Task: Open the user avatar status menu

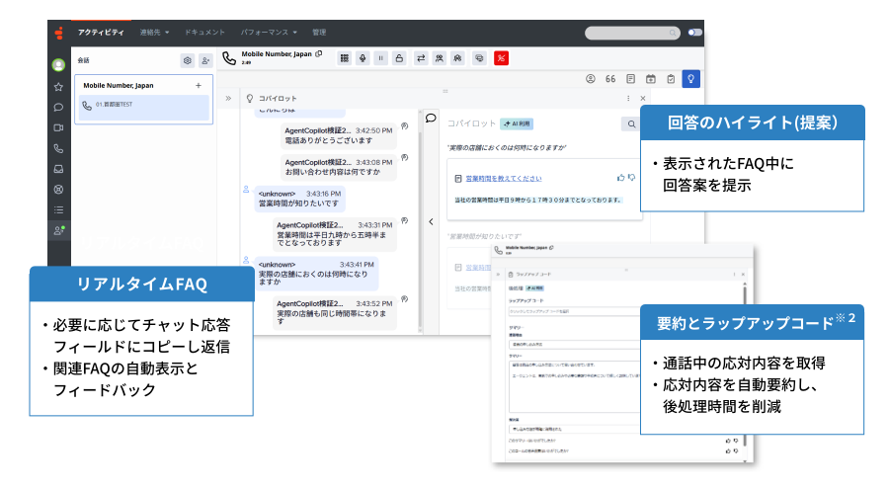Action: pyautogui.click(x=58, y=65)
